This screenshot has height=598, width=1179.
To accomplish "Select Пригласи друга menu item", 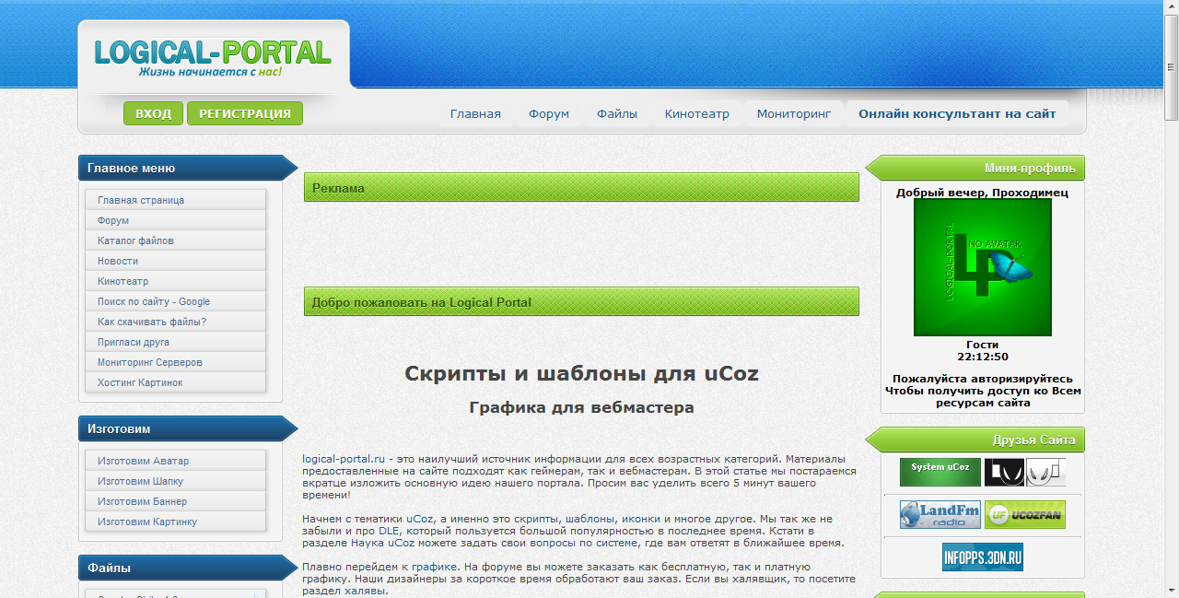I will 176,342.
